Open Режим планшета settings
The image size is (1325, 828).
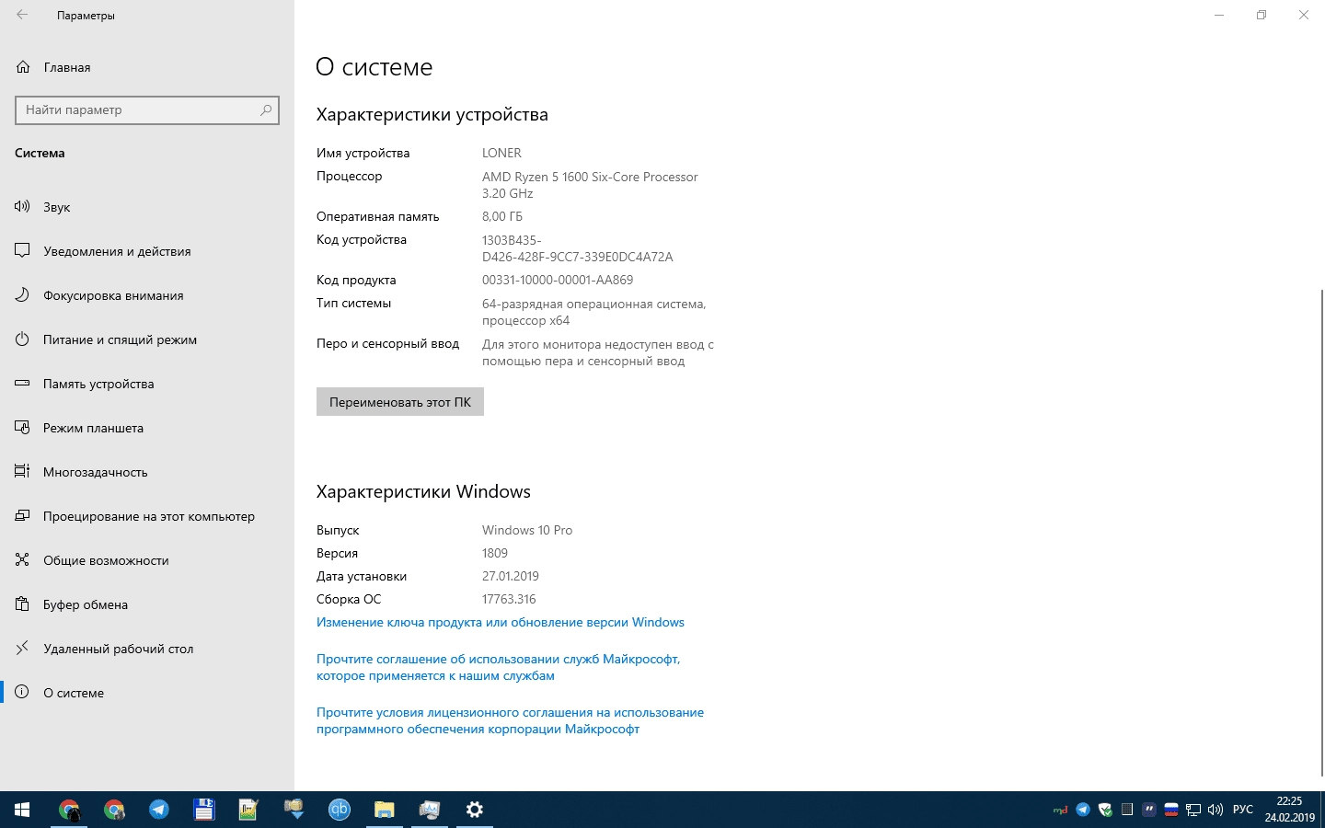pyautogui.click(x=147, y=428)
